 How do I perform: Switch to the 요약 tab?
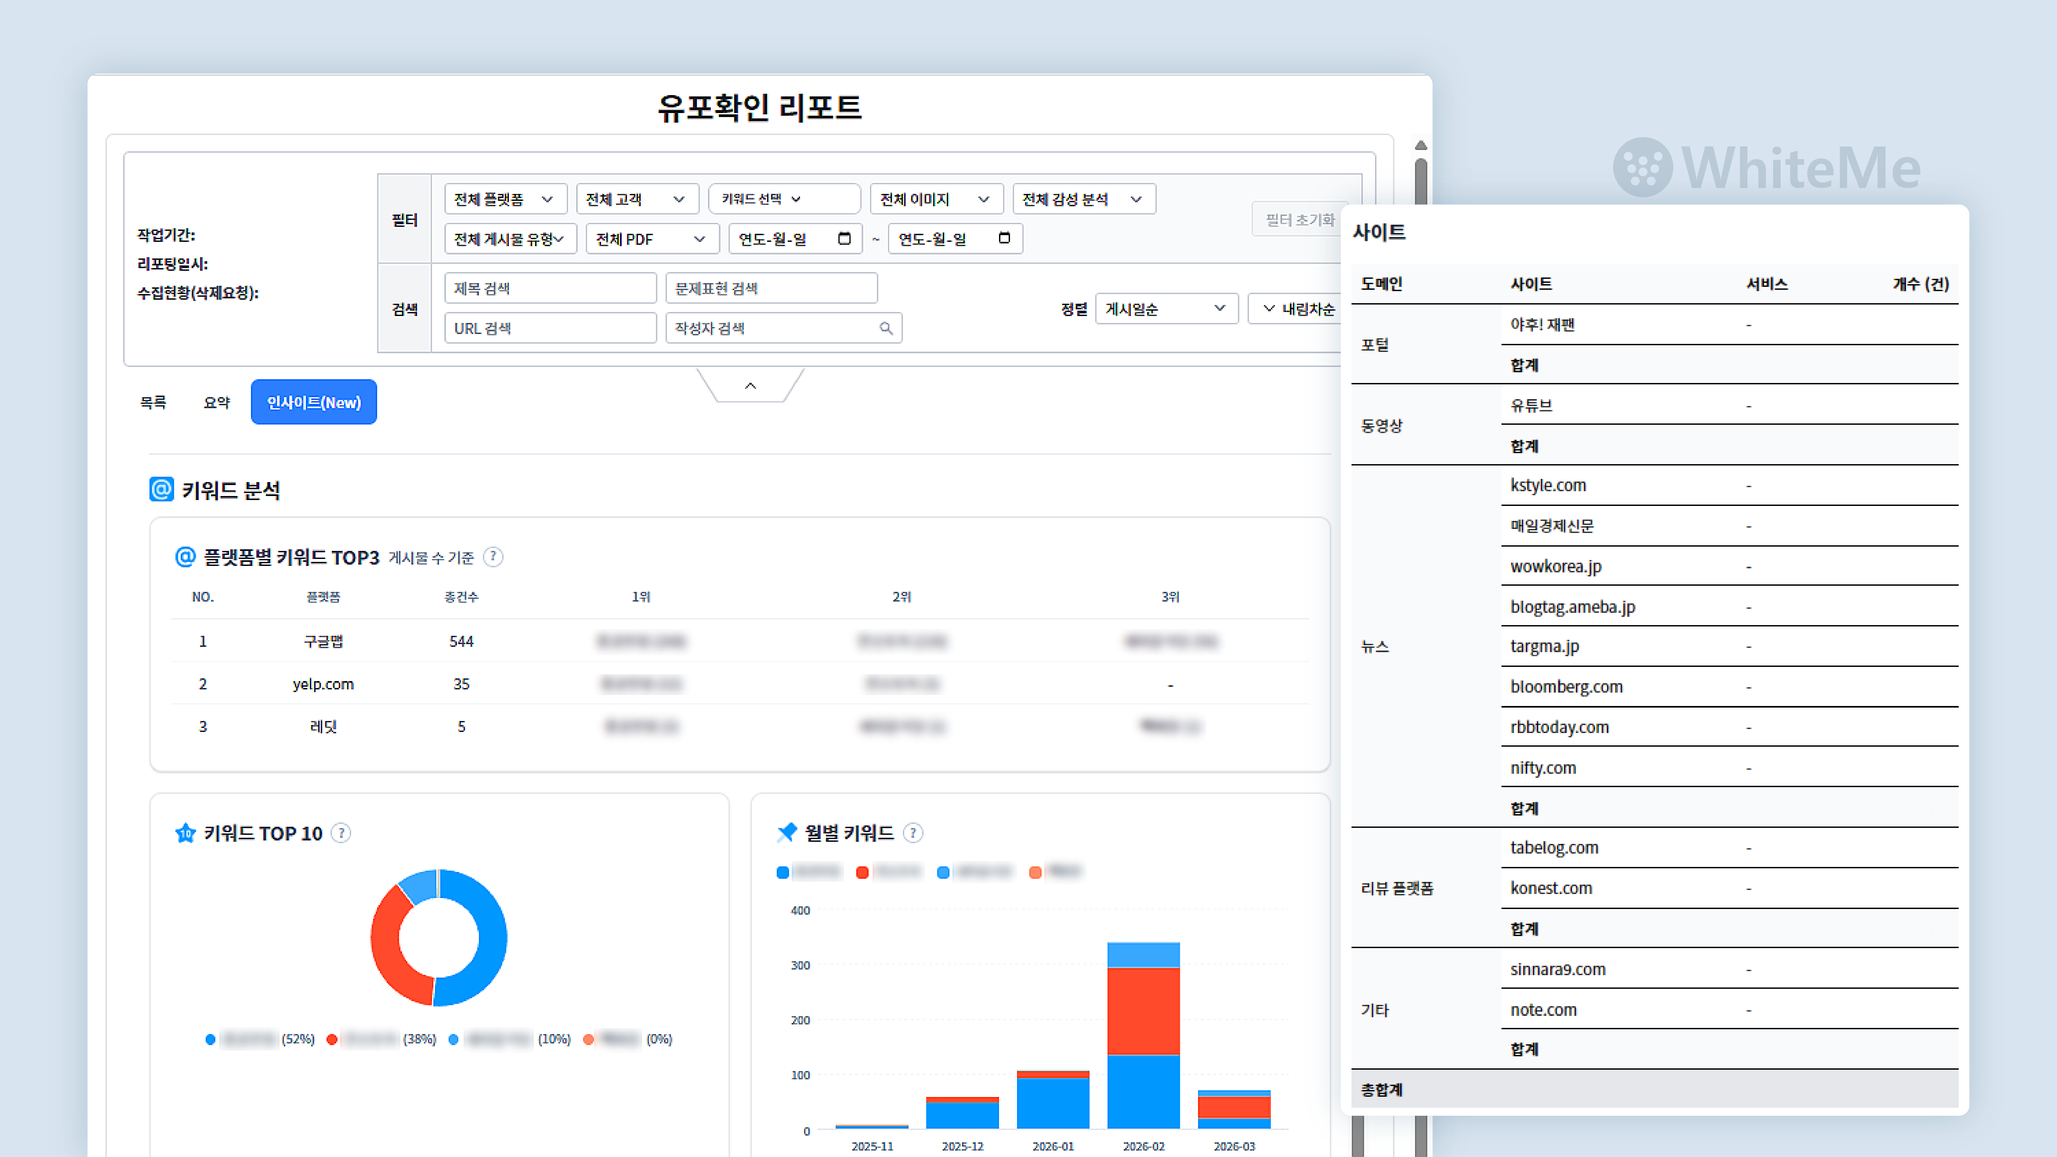216,403
